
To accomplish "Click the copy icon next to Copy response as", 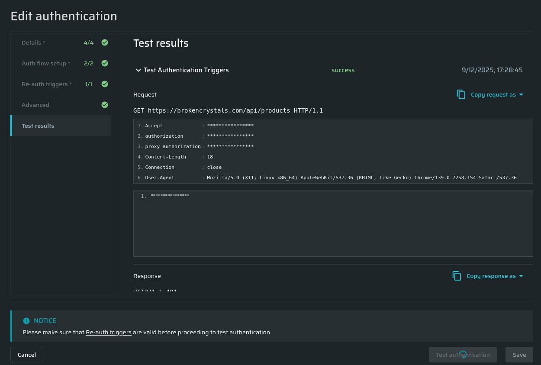I will click(x=457, y=276).
